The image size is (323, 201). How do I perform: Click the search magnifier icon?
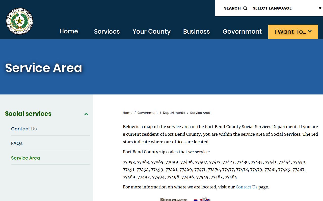(245, 8)
